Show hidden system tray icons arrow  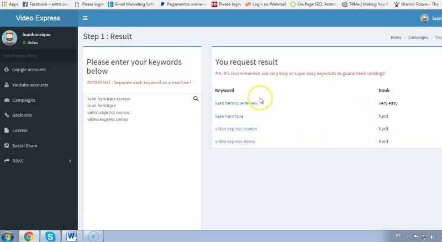[x=407, y=237]
